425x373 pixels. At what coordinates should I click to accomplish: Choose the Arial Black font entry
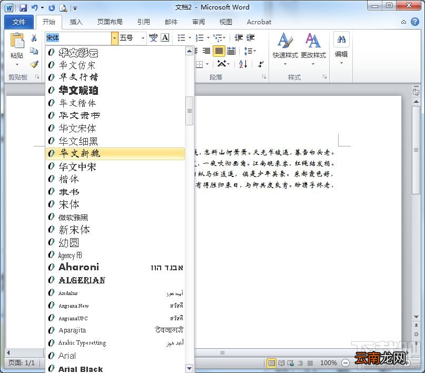point(115,369)
